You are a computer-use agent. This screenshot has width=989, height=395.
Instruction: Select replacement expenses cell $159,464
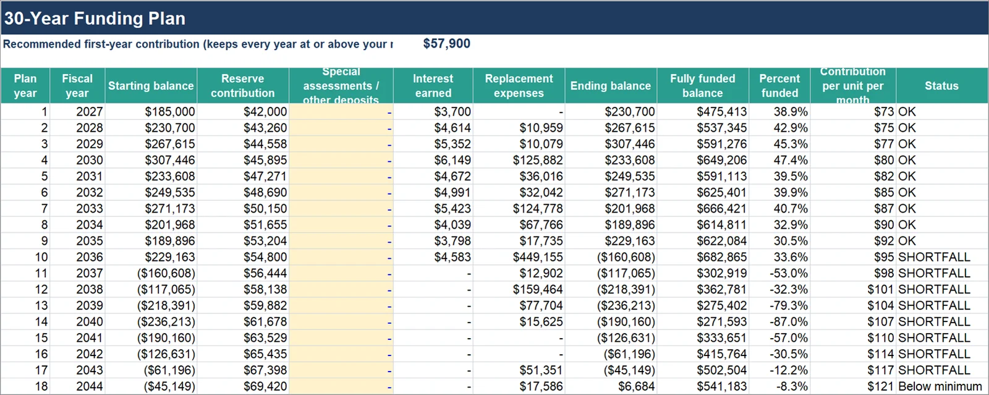519,289
